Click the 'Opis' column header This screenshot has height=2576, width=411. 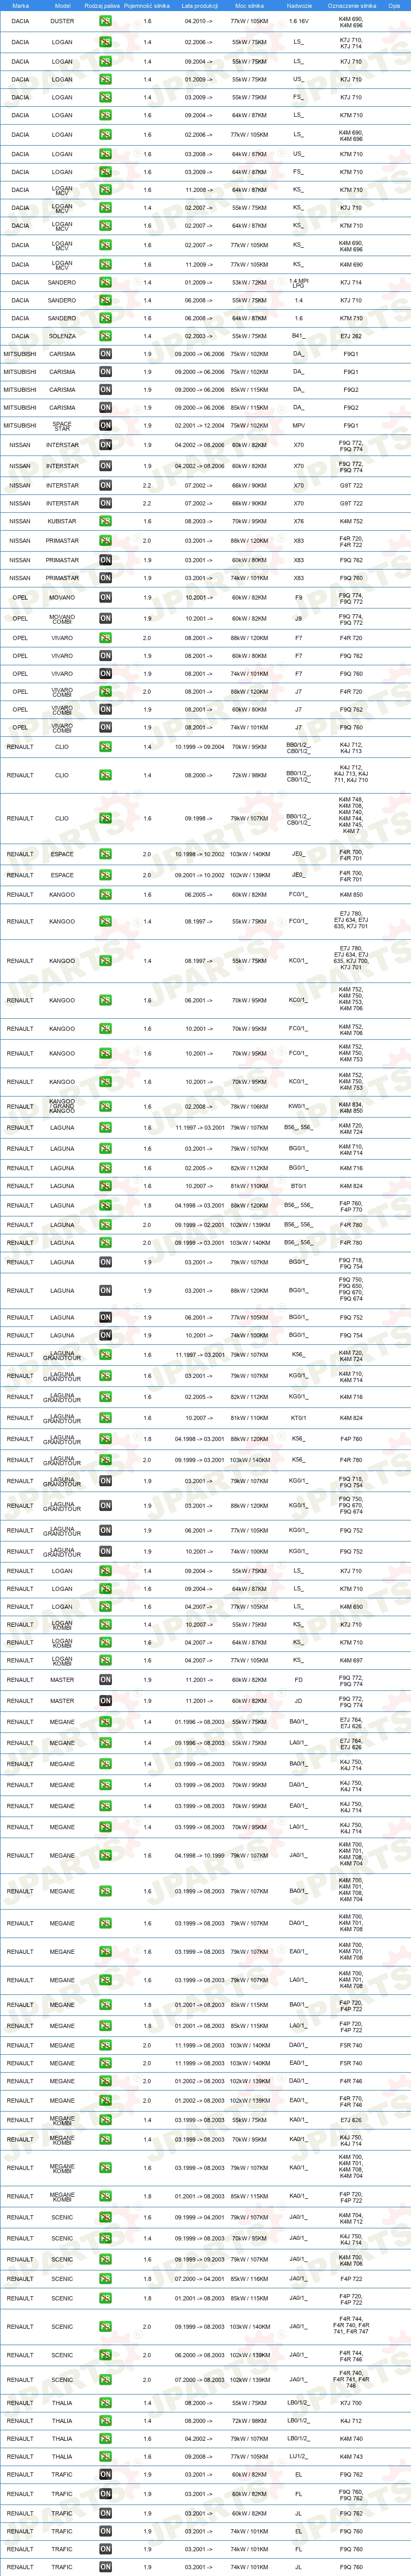394,5
